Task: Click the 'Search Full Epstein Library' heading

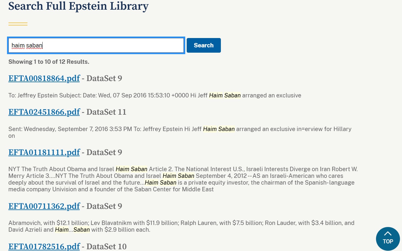Action: point(78,6)
